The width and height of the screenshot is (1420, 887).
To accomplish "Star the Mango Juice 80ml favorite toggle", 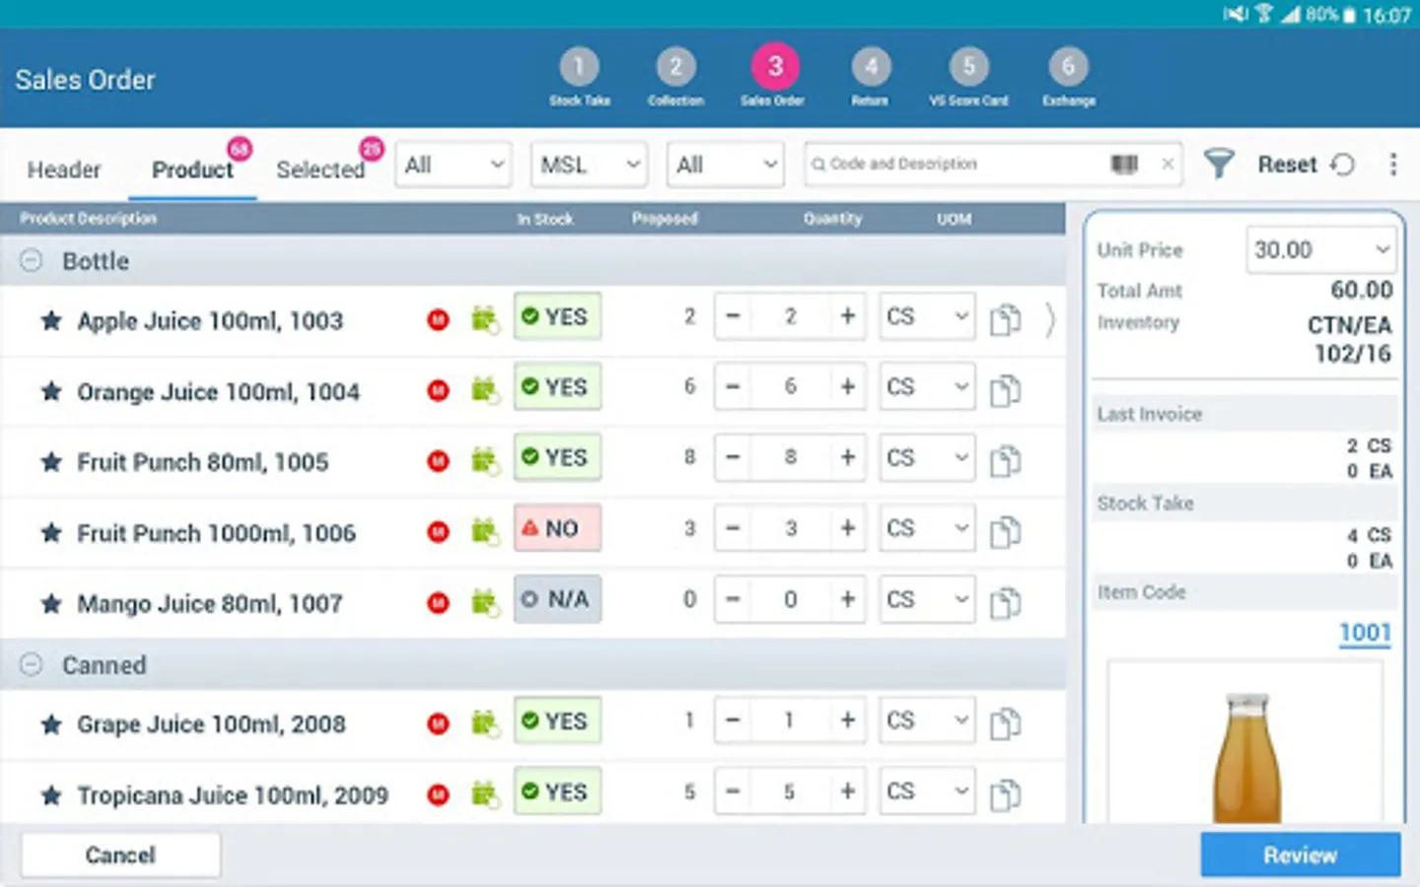I will (51, 603).
